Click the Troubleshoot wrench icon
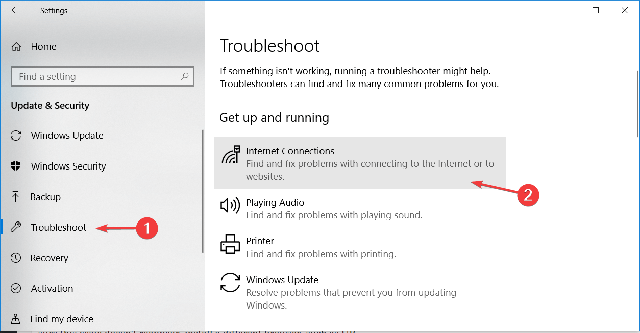Viewport: 640px width, 333px height. (16, 228)
